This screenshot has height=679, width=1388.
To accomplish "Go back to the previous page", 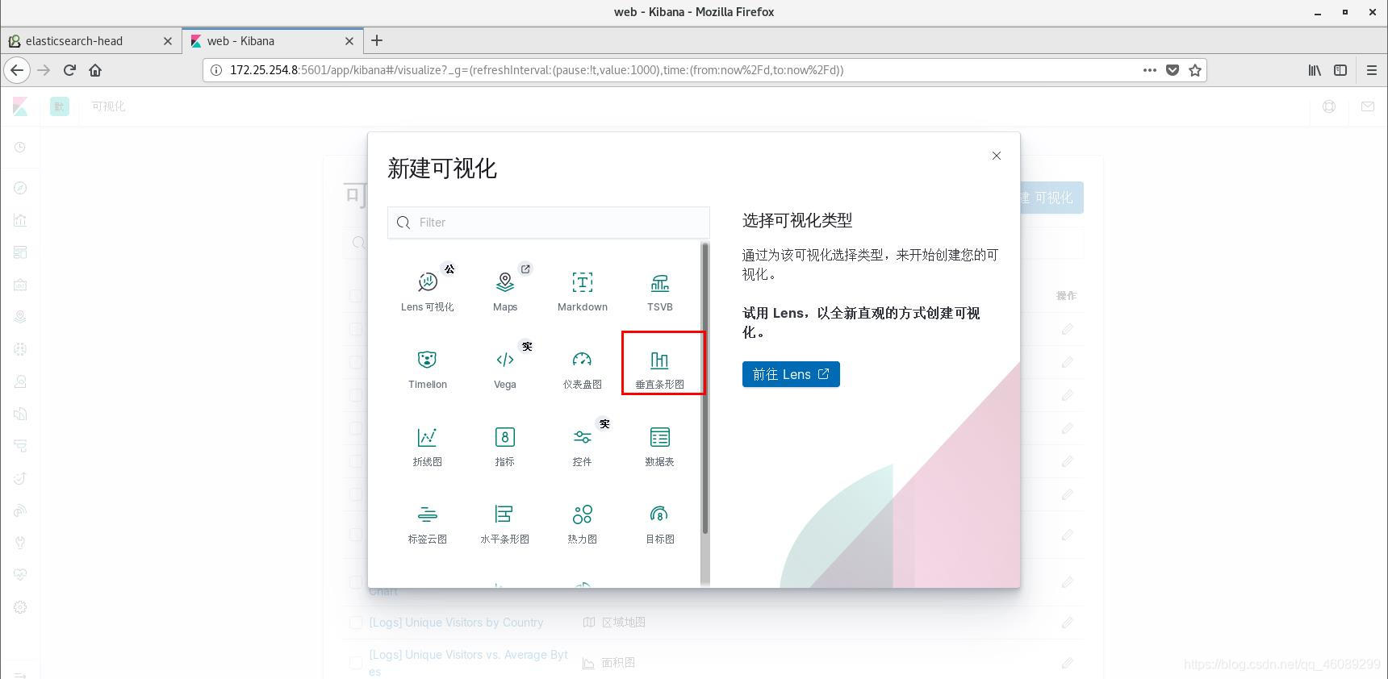I will [17, 70].
